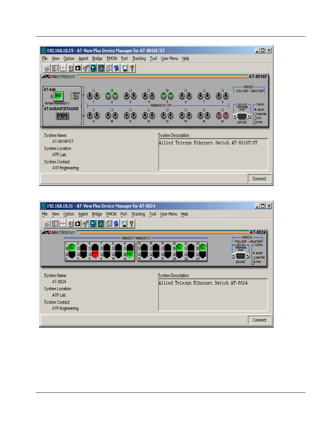Viewport: 332px width, 430px height.
Task: Select green port 19 on AT-8024 switch
Action: [179, 248]
